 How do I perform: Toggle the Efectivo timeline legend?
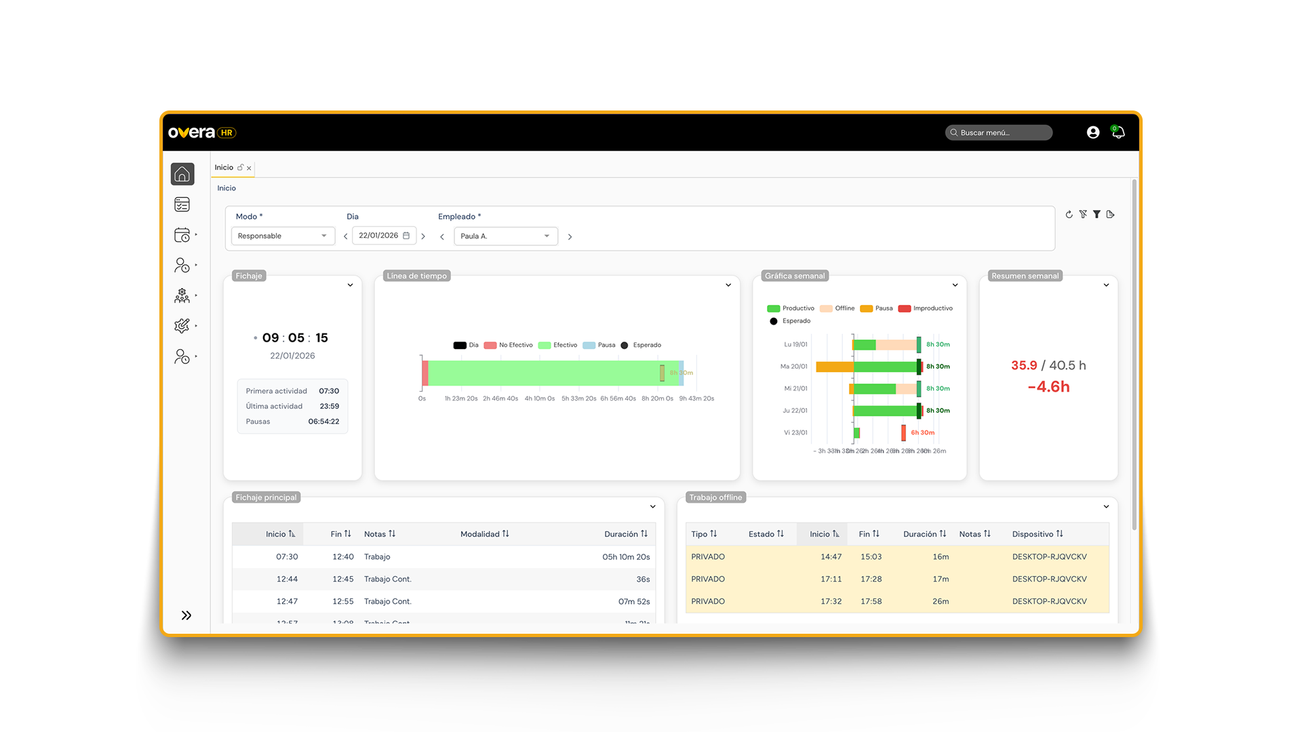coord(557,345)
